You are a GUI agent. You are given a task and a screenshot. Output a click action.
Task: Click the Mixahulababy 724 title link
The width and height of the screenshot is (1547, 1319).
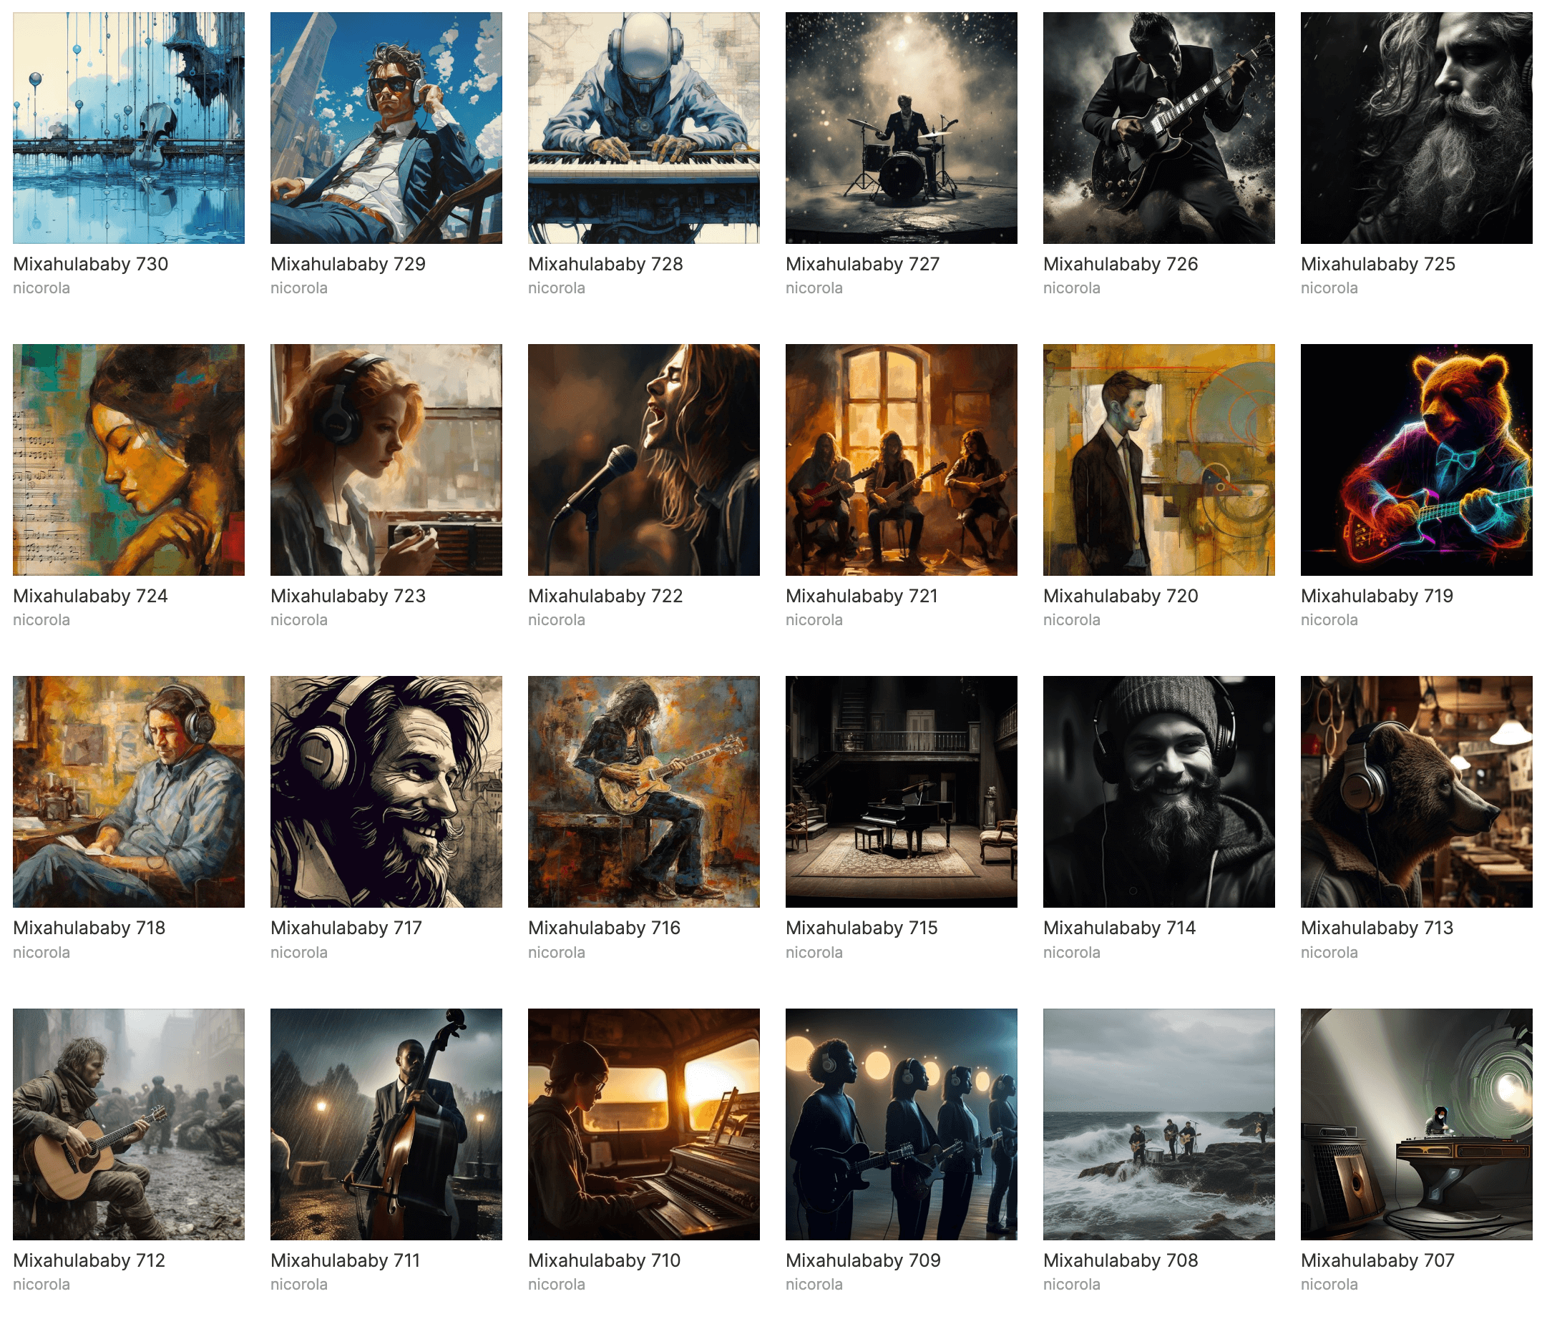(x=90, y=596)
